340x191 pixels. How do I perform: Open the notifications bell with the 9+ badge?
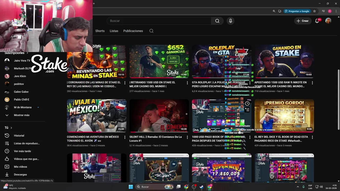[x=317, y=21]
